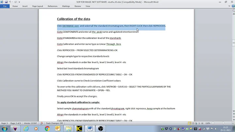Viewport: 235px width, 132px height.
Task: Open the Page Layout ribbon tab
Action: pos(38,6)
